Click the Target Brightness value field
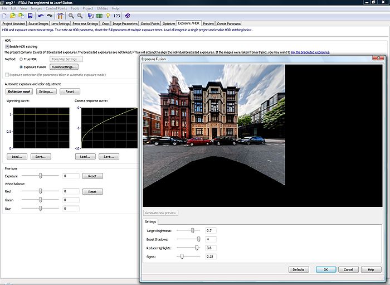The height and width of the screenshot is (285, 390). 211,230
